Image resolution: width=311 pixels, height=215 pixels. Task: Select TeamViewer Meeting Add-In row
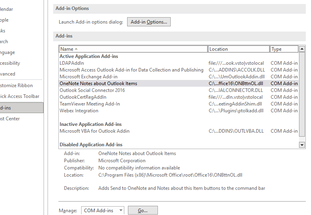[x=179, y=104]
